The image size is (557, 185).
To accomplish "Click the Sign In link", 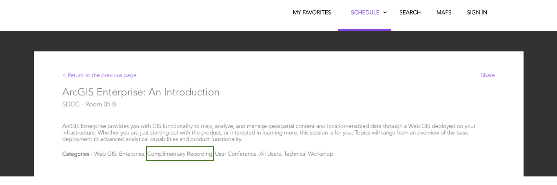I will [x=477, y=13].
